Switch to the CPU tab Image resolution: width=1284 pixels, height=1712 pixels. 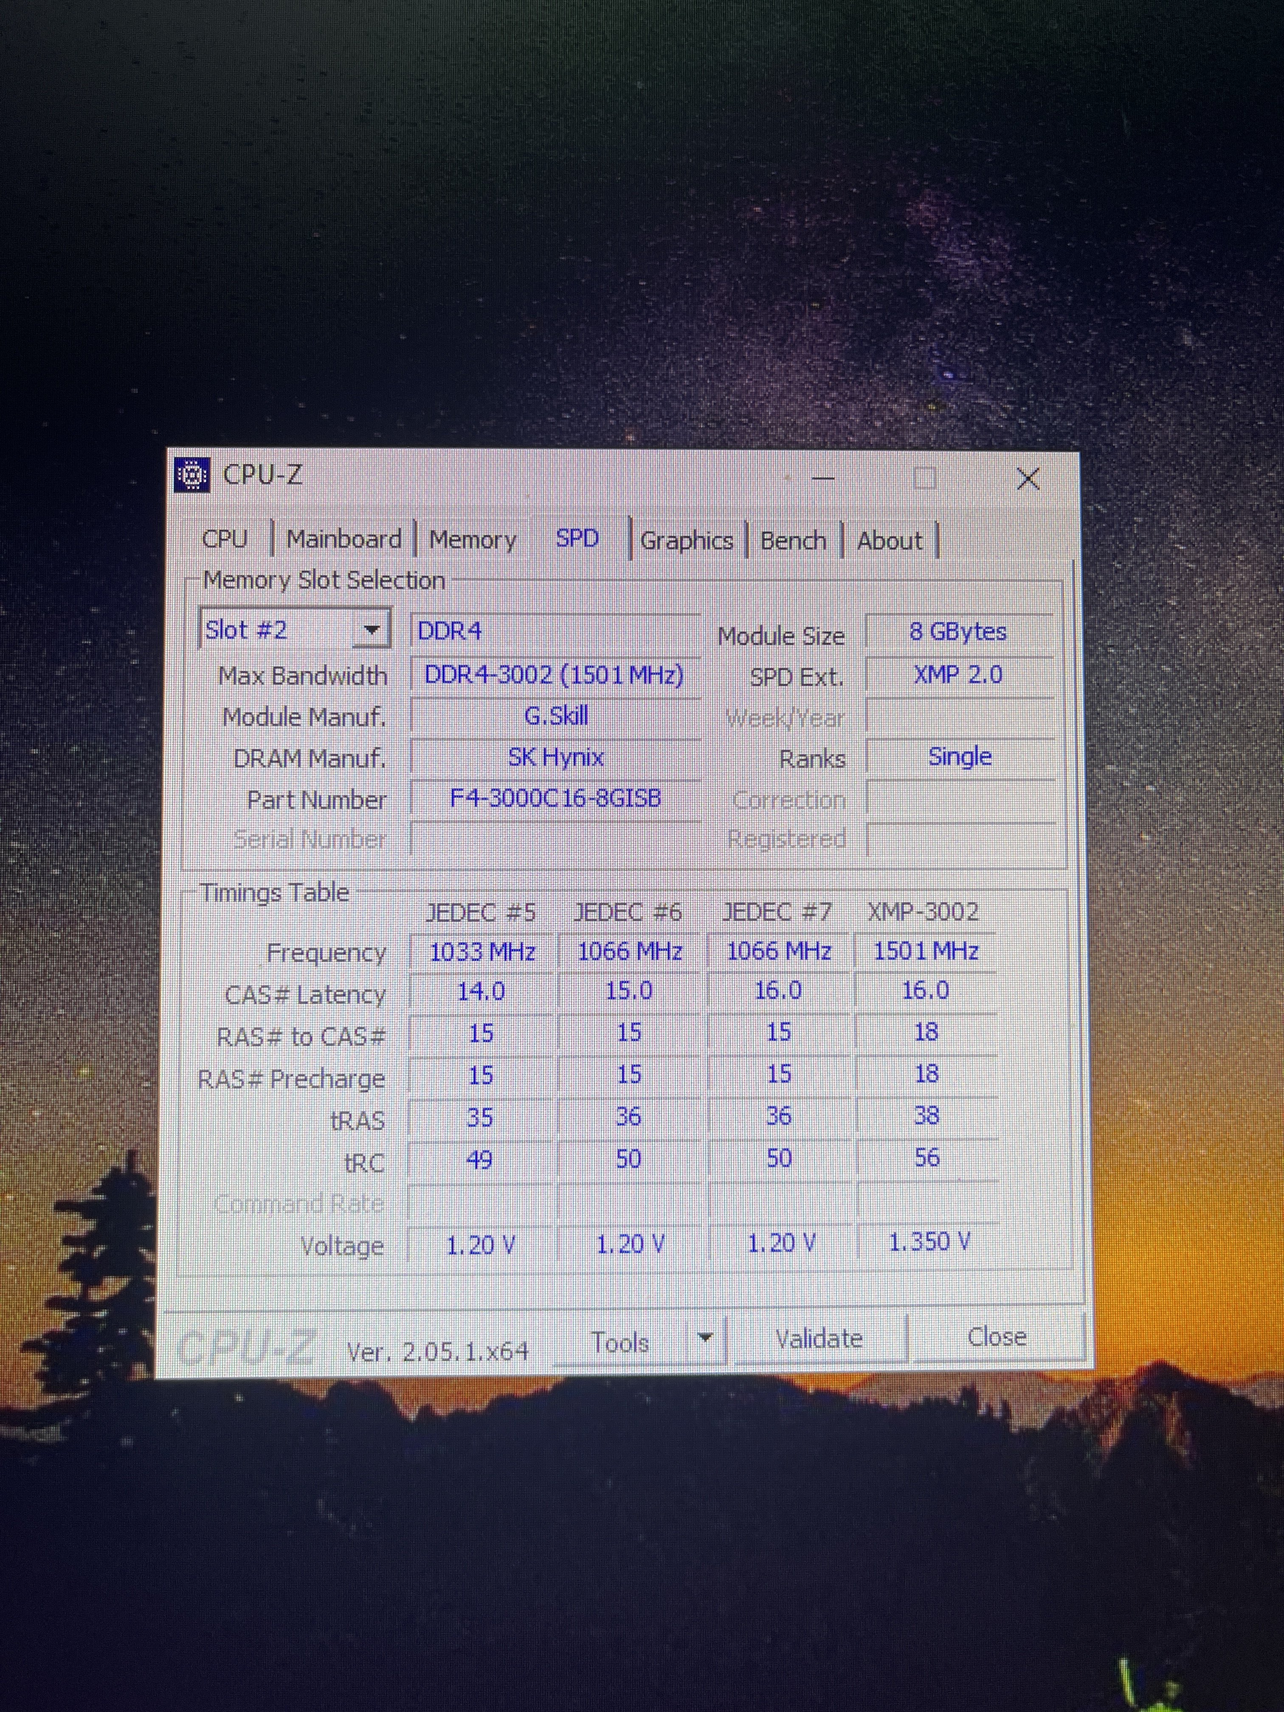(225, 539)
